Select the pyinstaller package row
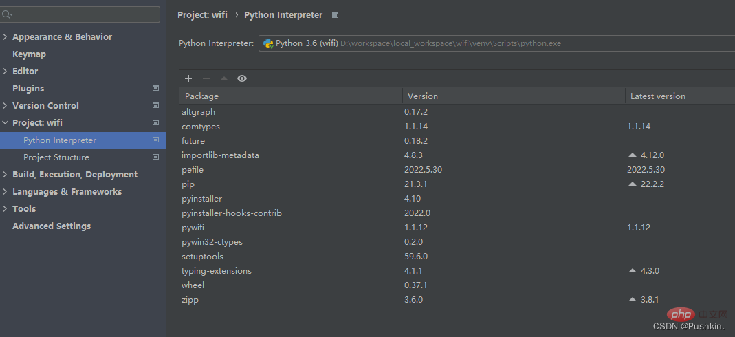This screenshot has width=735, height=337. tap(457, 199)
